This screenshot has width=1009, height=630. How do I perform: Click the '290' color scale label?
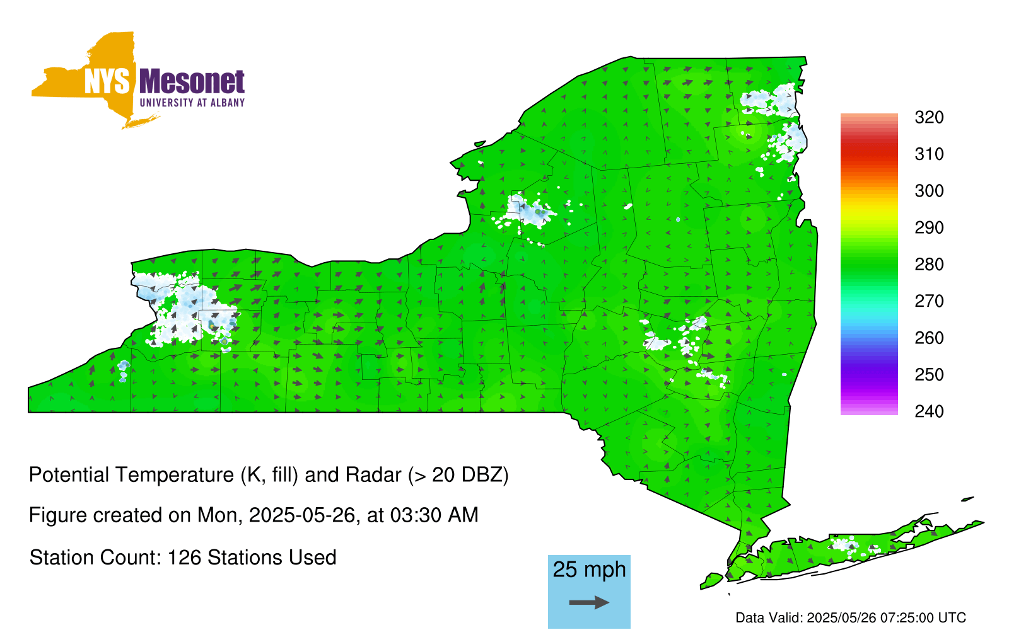(929, 227)
